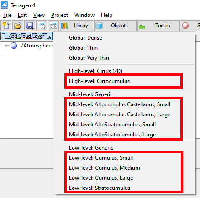The height and width of the screenshot is (198, 200).
Task: Add Mid-level: AltoStratocumulus, Small
Action: click(x=124, y=125)
